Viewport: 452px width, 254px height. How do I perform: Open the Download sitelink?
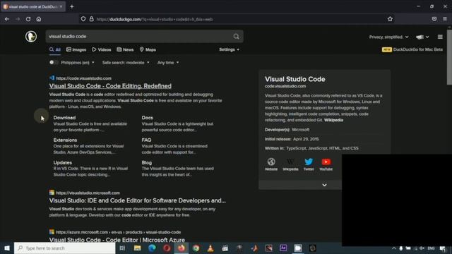(x=64, y=118)
